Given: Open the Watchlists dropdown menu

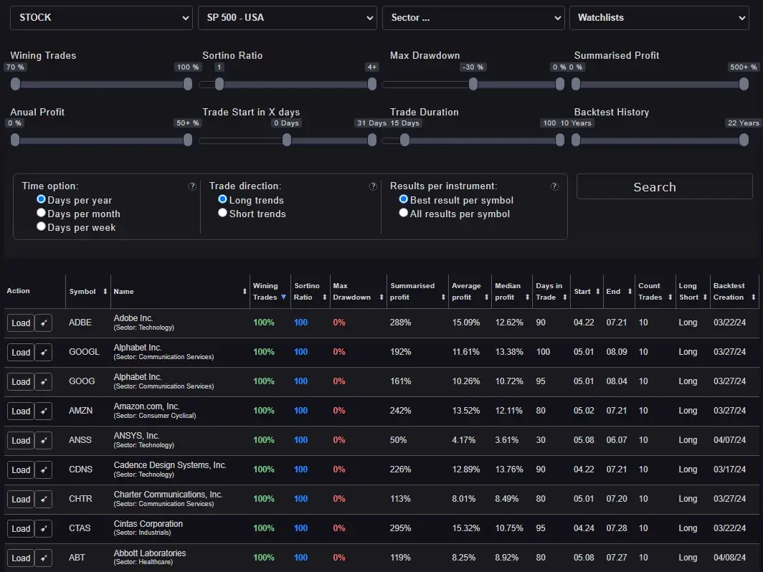Looking at the screenshot, I should (658, 18).
